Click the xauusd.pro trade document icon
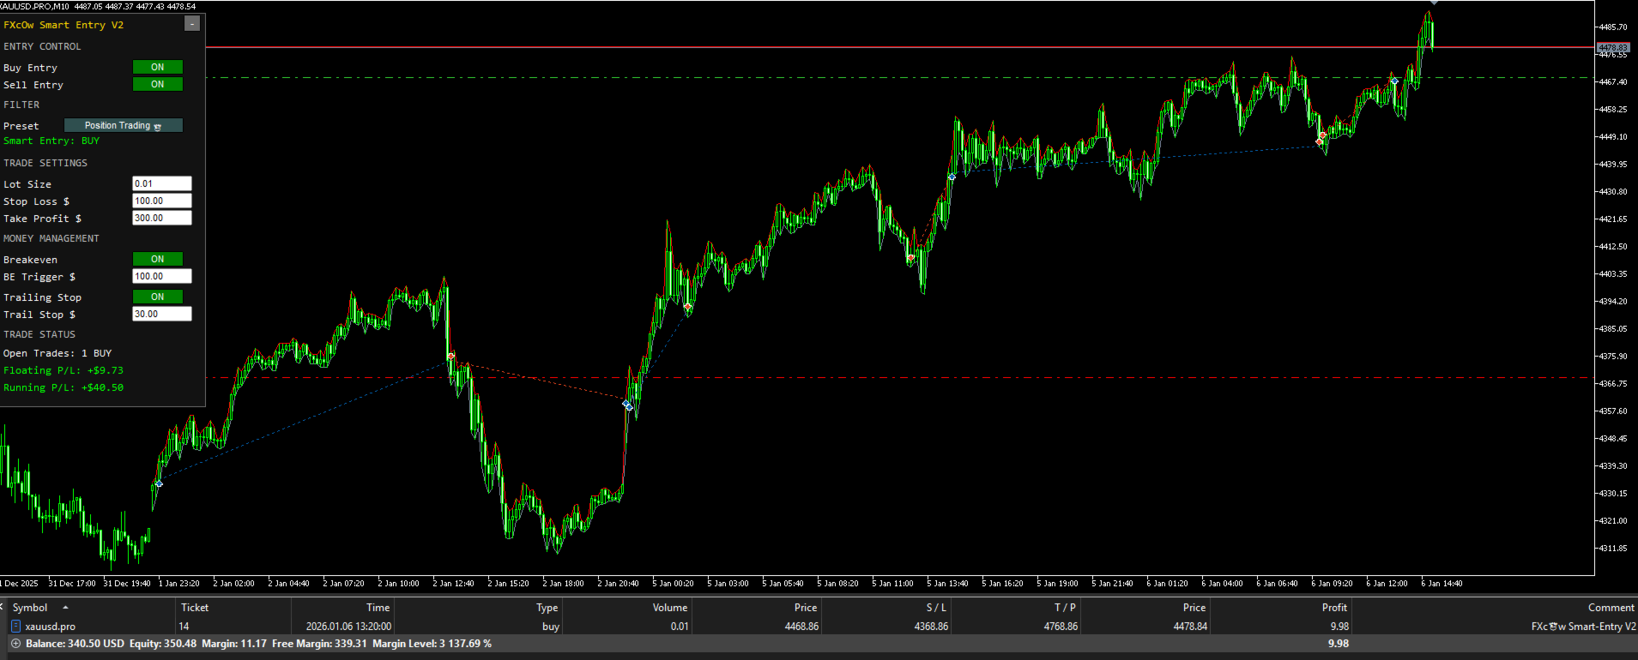The height and width of the screenshot is (660, 1638). pos(15,627)
